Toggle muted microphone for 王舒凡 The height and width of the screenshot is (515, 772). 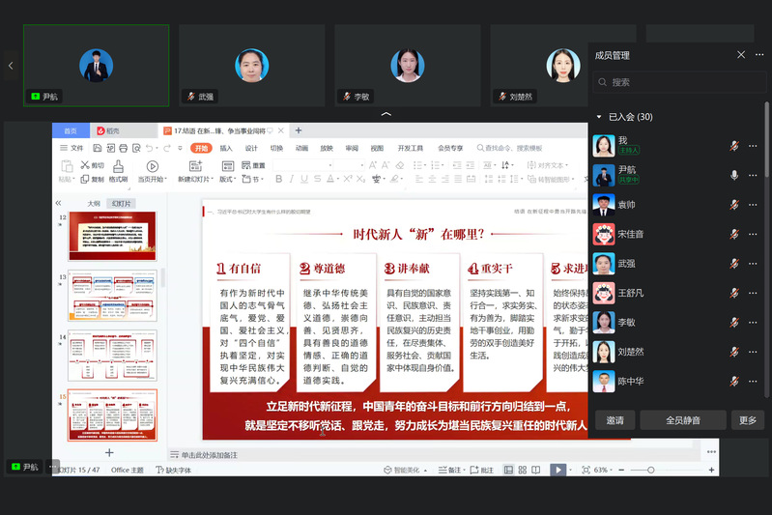(734, 293)
